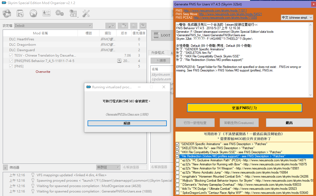Open the Default profile dropdown
The width and height of the screenshot is (316, 196).
click(54, 26)
